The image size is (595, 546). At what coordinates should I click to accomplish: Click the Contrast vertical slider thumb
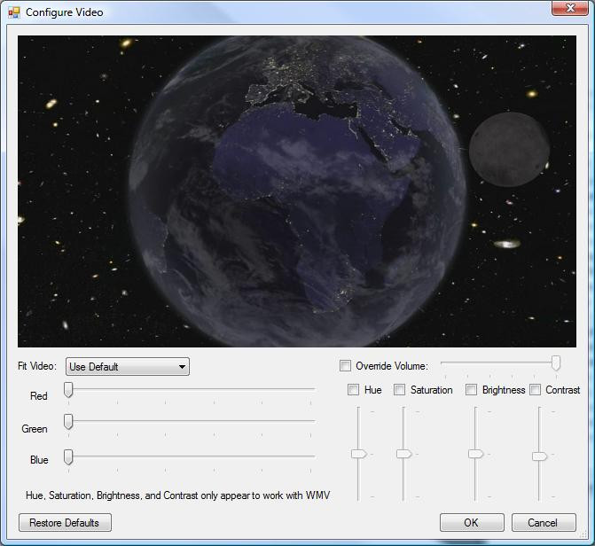coord(540,456)
